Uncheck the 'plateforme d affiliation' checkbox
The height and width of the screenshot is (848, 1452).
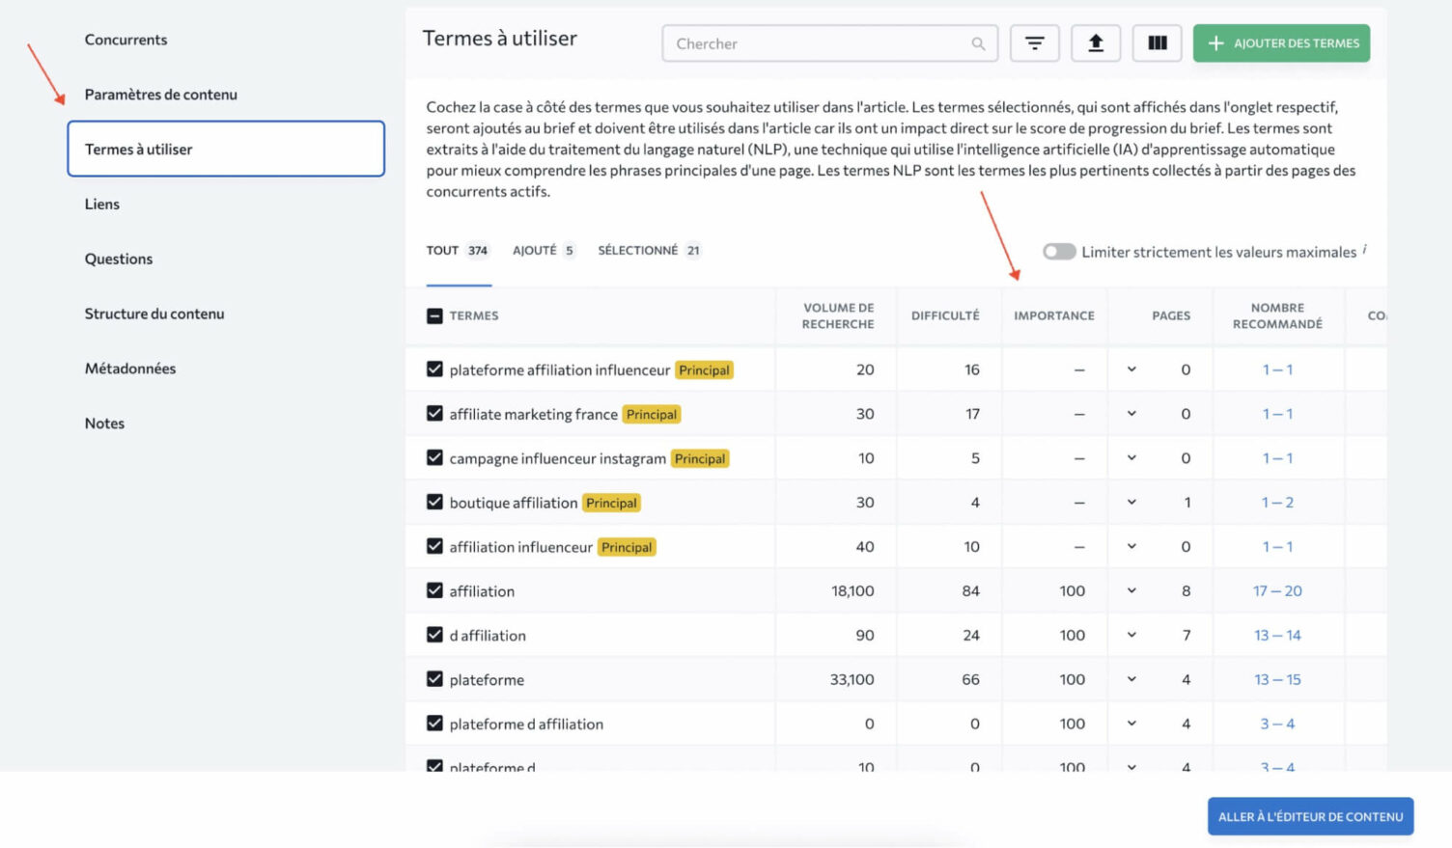click(x=434, y=724)
